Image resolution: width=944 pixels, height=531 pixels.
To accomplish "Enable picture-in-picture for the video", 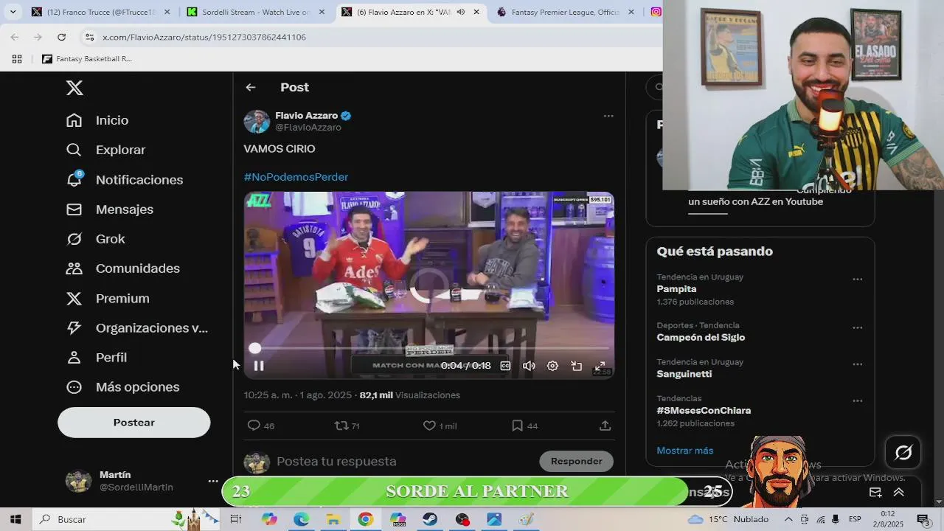I will (x=577, y=366).
